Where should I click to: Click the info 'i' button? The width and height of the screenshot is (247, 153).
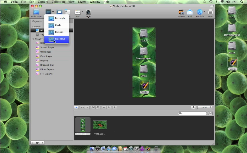click(x=42, y=143)
